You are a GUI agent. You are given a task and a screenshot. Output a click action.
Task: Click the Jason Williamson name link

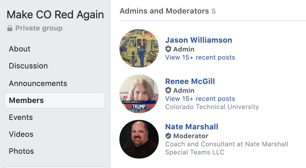[198, 40]
